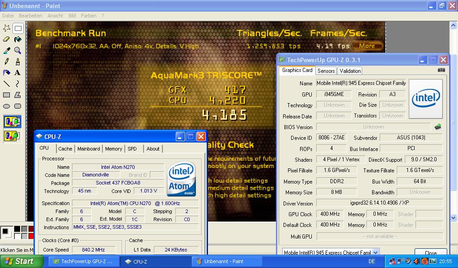This screenshot has width=458, height=268.
Task: Switch to the Sensors tab in GPU-Z
Action: point(326,71)
